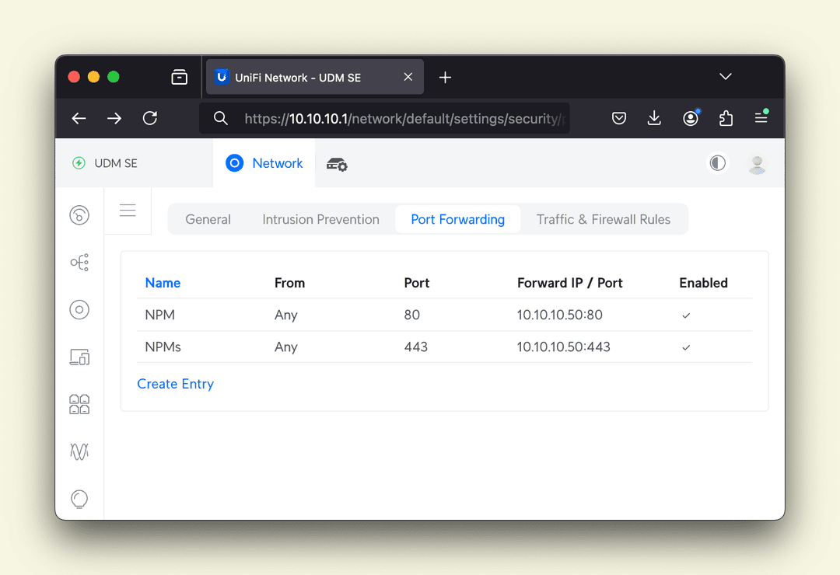840x575 pixels.
Task: Open the Radios waveform sidebar icon
Action: [79, 451]
